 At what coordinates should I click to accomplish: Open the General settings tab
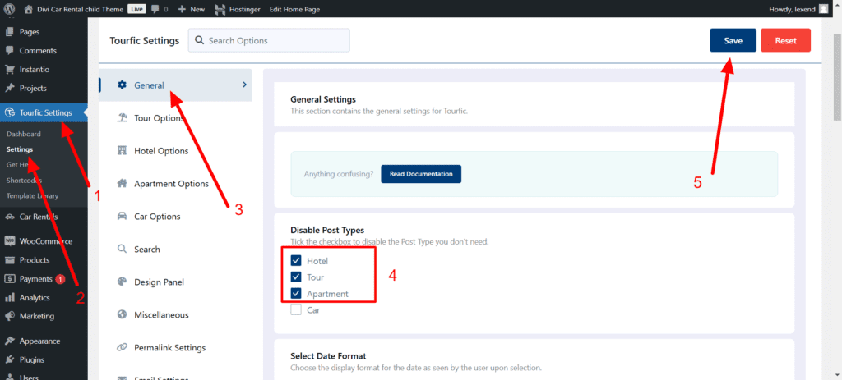tap(176, 85)
